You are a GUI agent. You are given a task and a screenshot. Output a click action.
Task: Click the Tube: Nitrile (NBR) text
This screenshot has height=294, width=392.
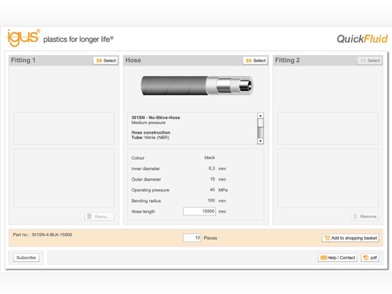click(150, 137)
